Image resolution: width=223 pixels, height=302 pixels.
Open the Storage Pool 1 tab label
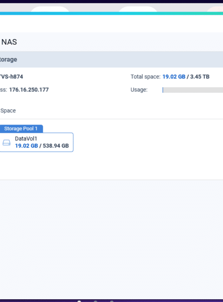[x=21, y=129]
